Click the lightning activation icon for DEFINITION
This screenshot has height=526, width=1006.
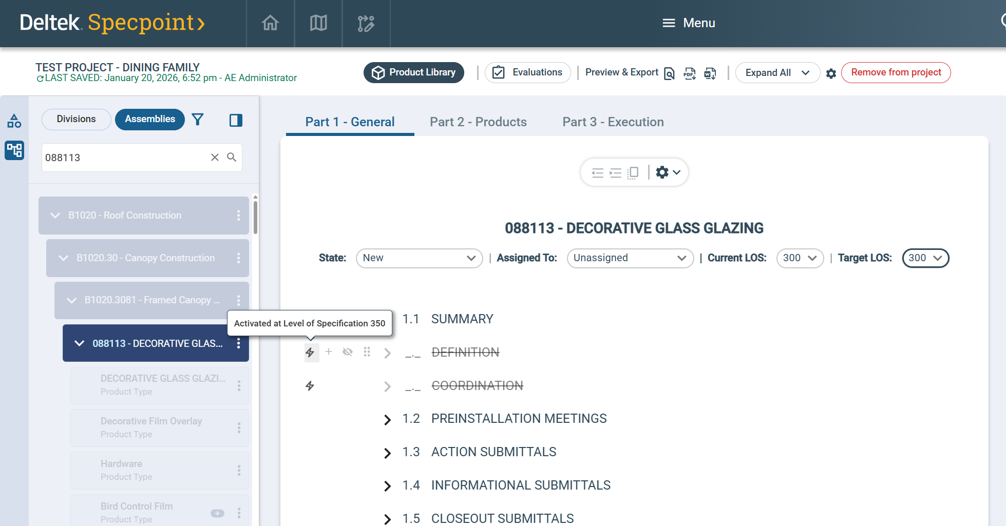310,353
